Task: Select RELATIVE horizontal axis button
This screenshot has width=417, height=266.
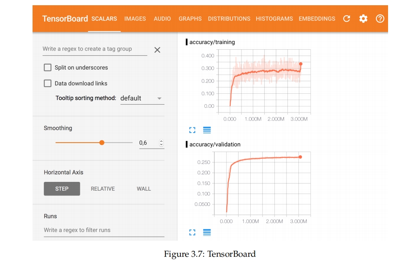Action: click(x=103, y=189)
